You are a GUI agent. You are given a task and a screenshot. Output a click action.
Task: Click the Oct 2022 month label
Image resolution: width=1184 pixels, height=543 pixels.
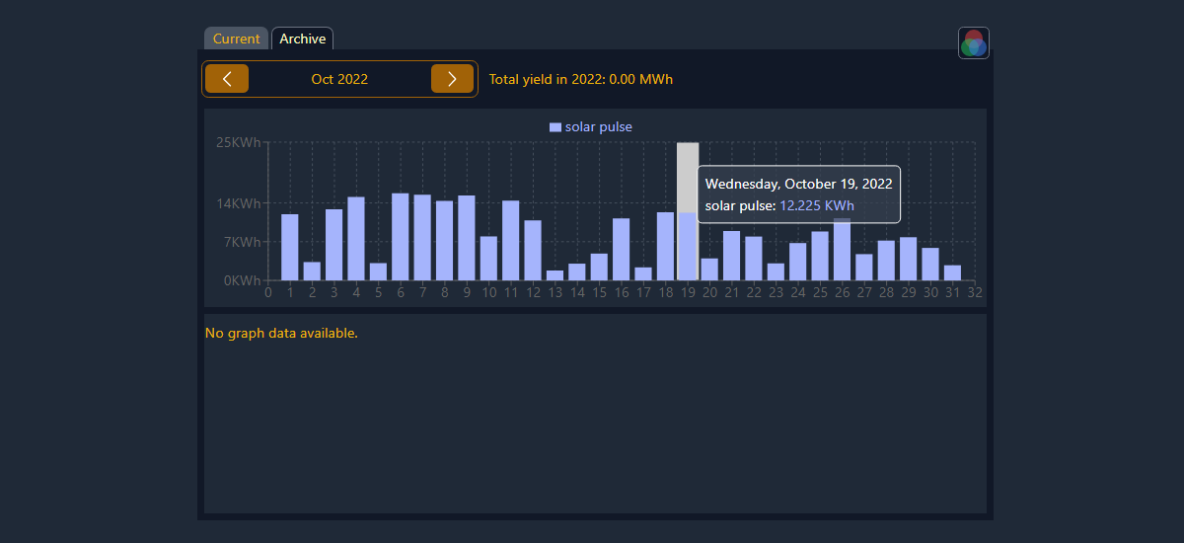click(339, 79)
